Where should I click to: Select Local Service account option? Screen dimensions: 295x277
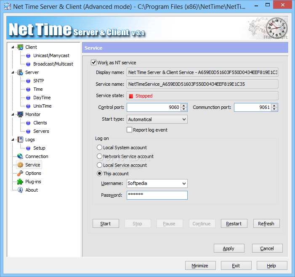[x=99, y=165]
